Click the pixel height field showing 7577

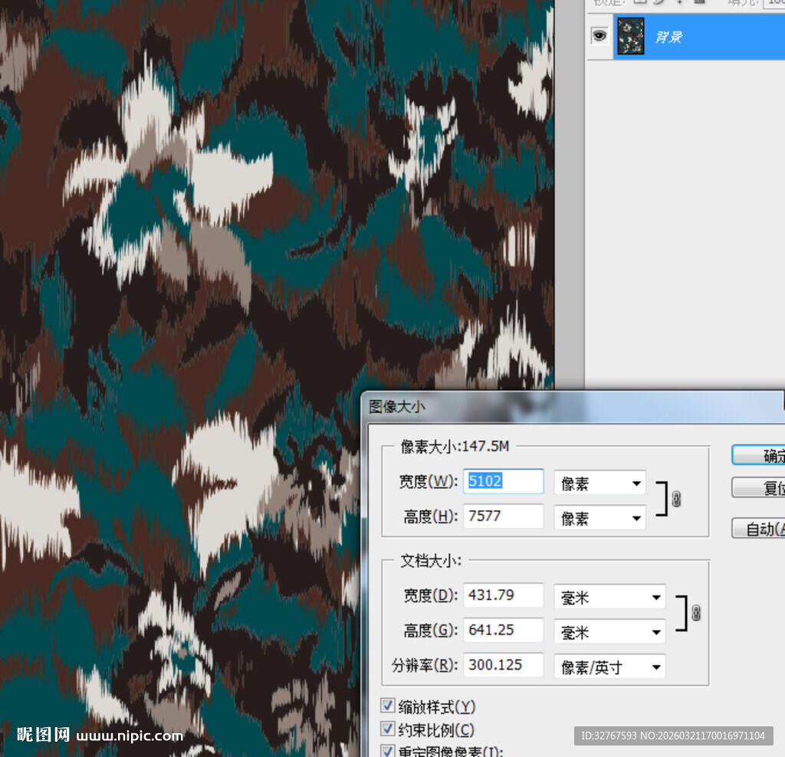504,516
